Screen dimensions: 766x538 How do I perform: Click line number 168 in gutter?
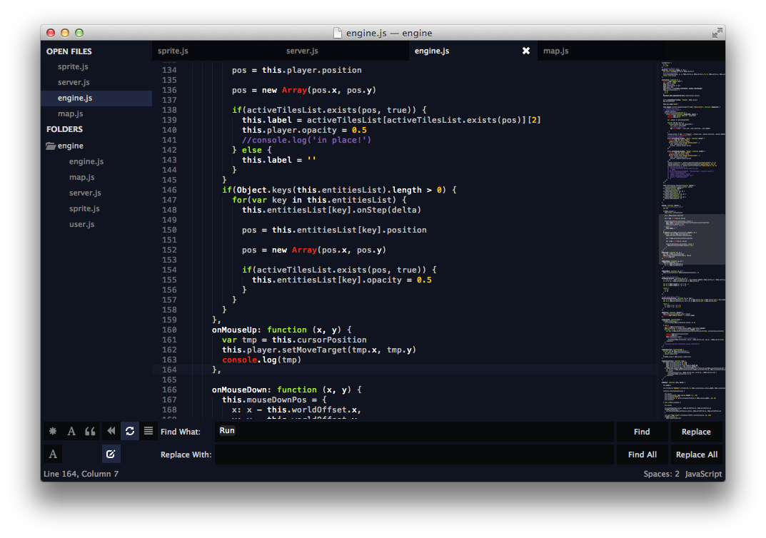169,410
